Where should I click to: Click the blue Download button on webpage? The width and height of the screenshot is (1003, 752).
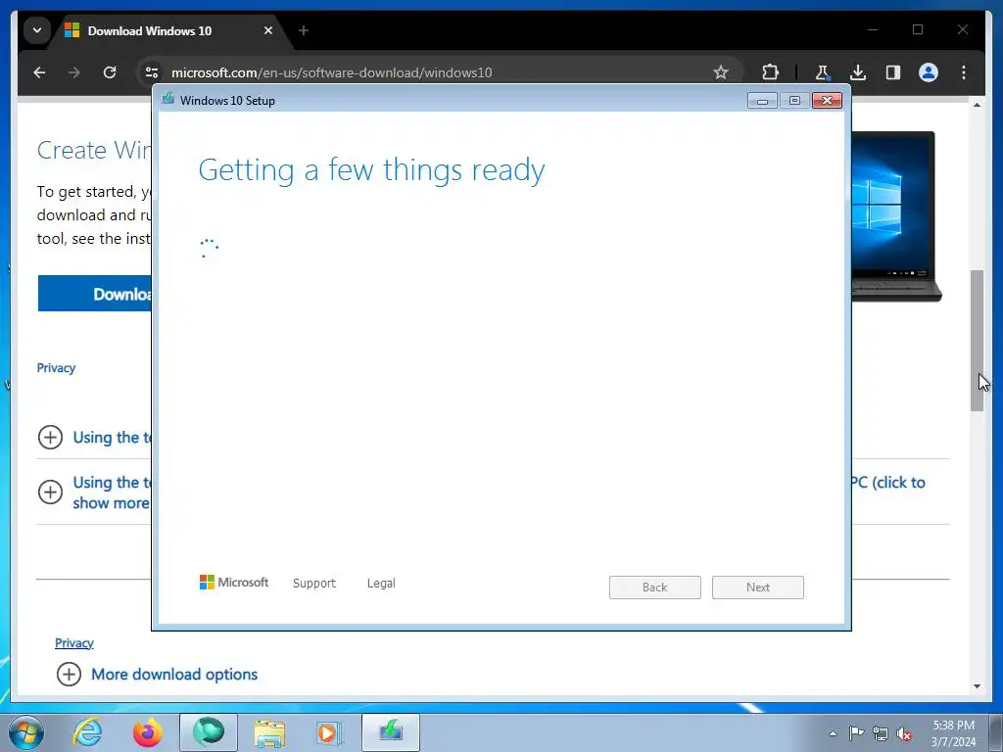point(95,294)
